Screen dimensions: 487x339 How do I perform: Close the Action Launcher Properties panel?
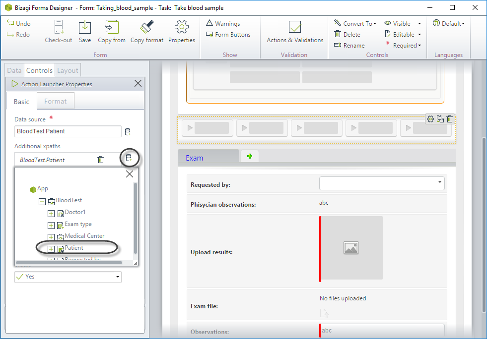tap(138, 83)
